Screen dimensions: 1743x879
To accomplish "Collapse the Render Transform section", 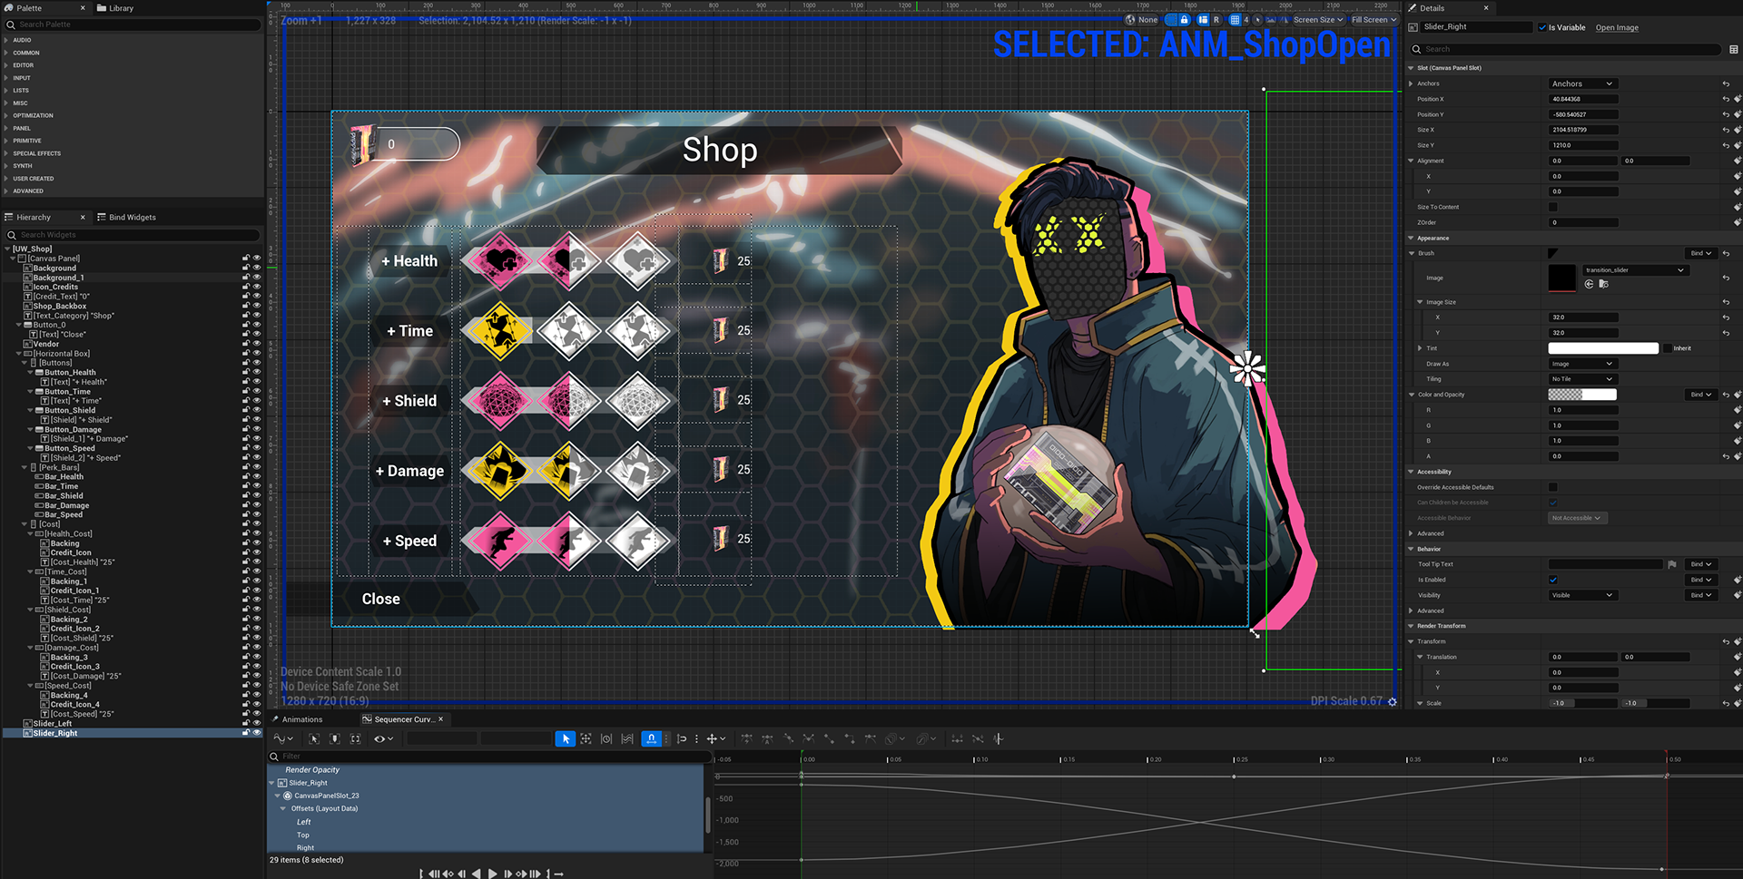I will pos(1411,626).
